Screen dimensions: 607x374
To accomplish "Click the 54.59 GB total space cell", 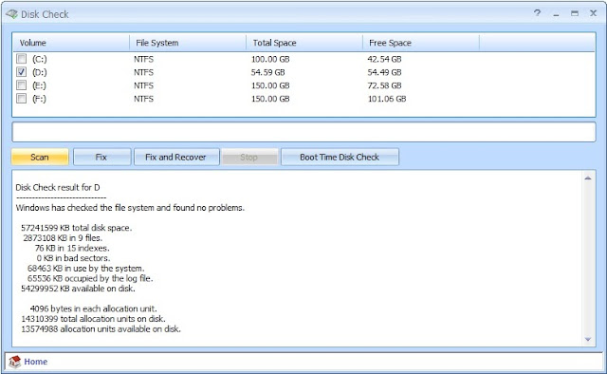I will click(x=267, y=72).
